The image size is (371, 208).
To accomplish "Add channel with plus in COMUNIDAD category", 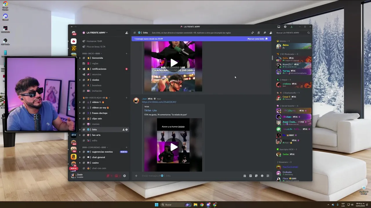I will [126, 147].
